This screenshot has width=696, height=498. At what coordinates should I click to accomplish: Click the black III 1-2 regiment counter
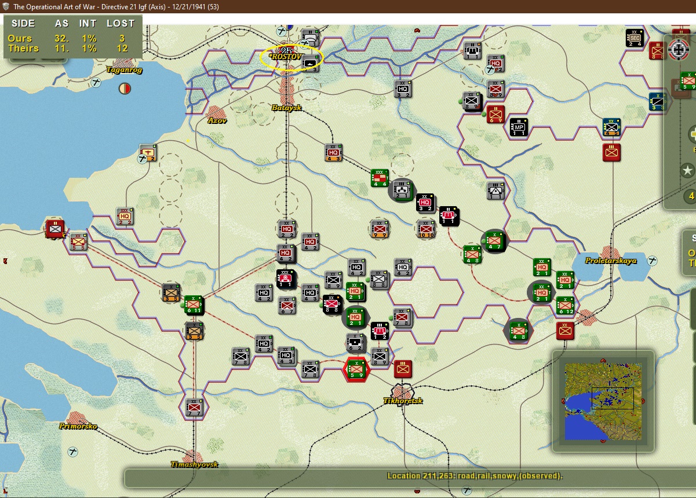pos(380,331)
